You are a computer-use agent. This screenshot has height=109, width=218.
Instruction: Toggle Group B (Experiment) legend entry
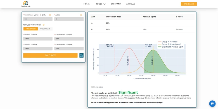tap(169, 44)
